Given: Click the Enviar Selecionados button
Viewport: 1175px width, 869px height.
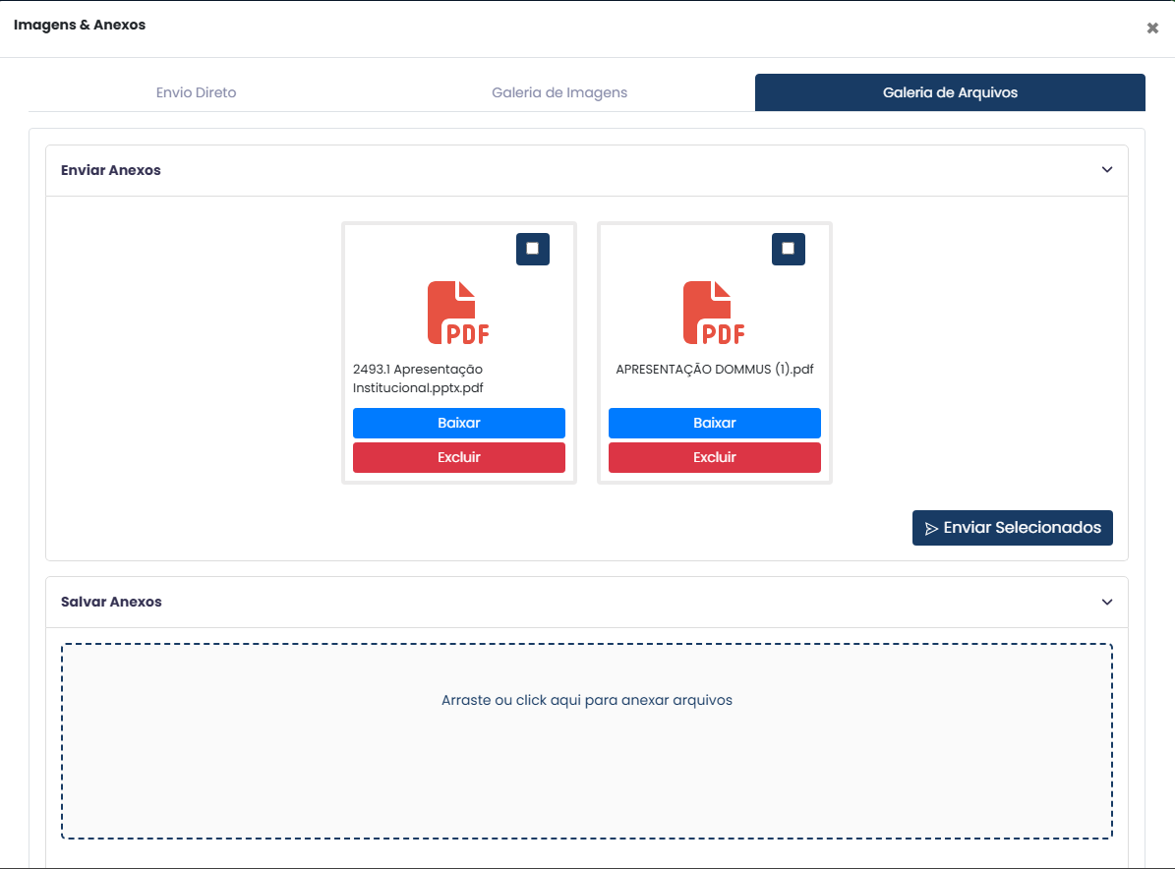Looking at the screenshot, I should (1012, 528).
